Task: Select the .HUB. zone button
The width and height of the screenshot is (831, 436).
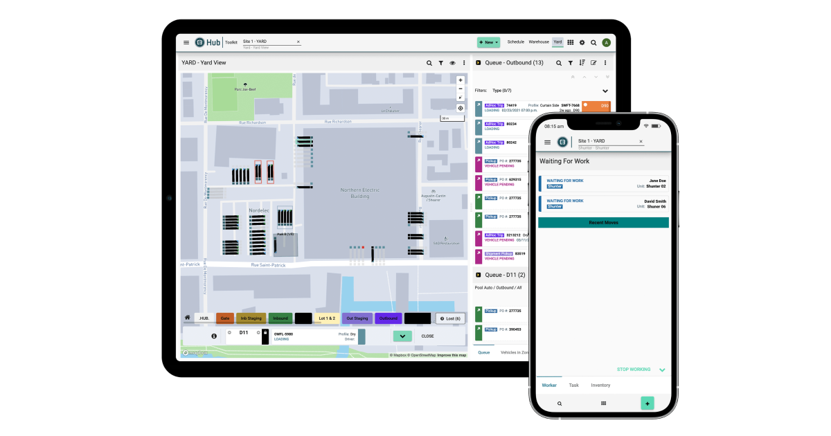Action: pos(204,318)
